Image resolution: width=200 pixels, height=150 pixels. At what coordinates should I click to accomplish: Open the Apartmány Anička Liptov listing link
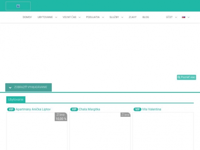(x=33, y=109)
